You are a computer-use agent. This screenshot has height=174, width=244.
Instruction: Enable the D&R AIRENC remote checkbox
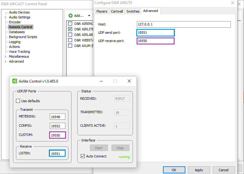70,24
